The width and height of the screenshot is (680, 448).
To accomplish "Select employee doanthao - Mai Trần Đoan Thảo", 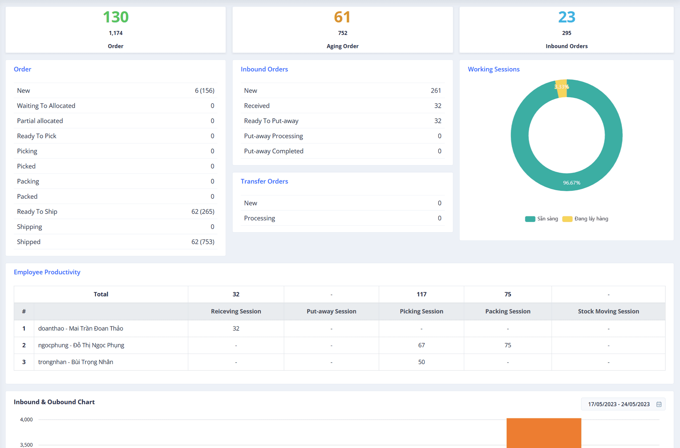I will coord(80,328).
